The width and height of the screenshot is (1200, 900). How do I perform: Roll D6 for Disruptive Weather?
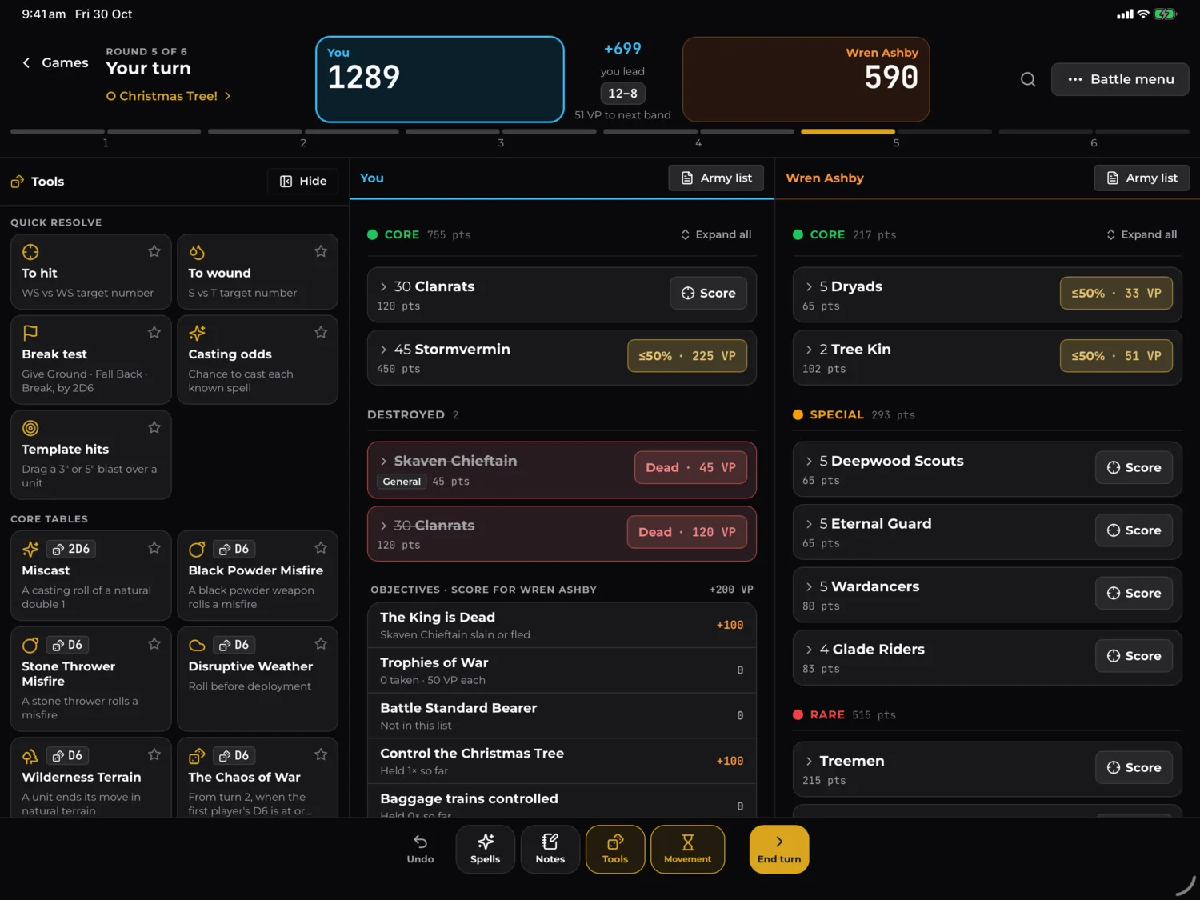tap(234, 645)
